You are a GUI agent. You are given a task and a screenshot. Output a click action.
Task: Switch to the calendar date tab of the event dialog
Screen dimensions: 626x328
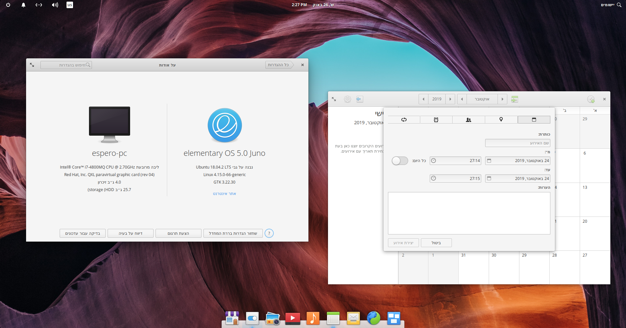[534, 120]
